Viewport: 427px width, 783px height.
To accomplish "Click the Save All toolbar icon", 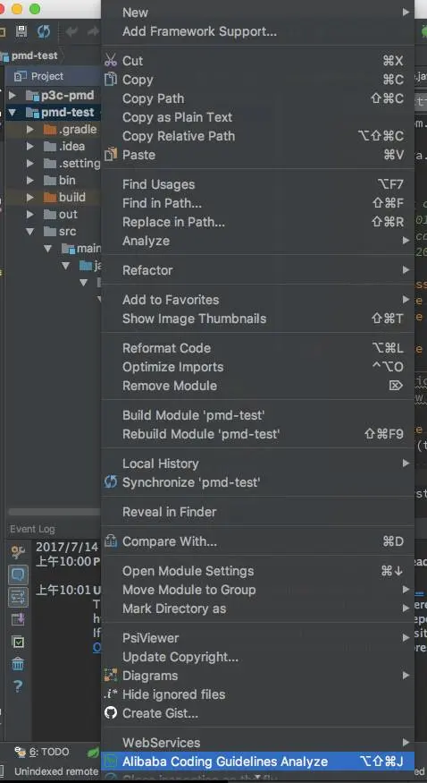I will pos(21,32).
